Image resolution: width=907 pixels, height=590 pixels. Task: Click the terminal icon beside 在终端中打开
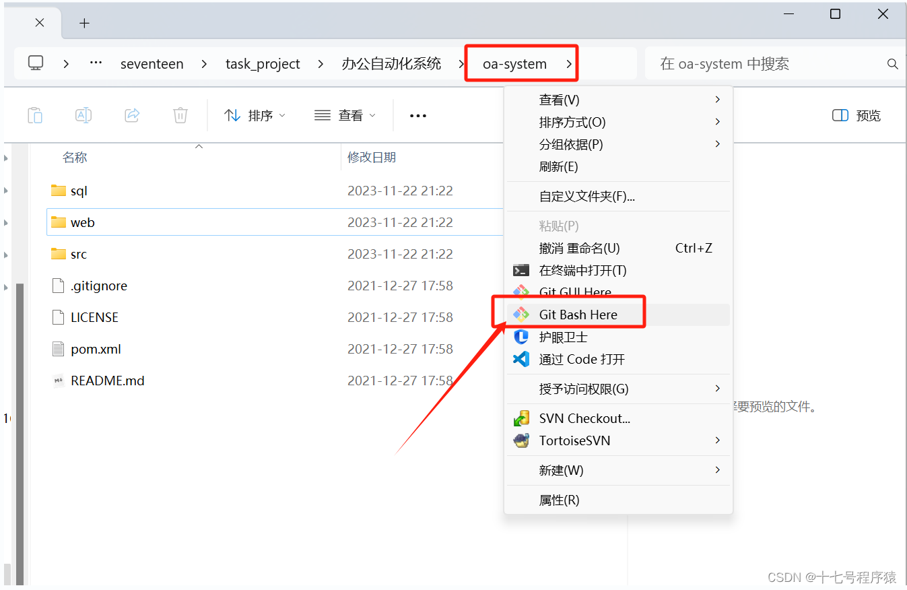click(520, 270)
